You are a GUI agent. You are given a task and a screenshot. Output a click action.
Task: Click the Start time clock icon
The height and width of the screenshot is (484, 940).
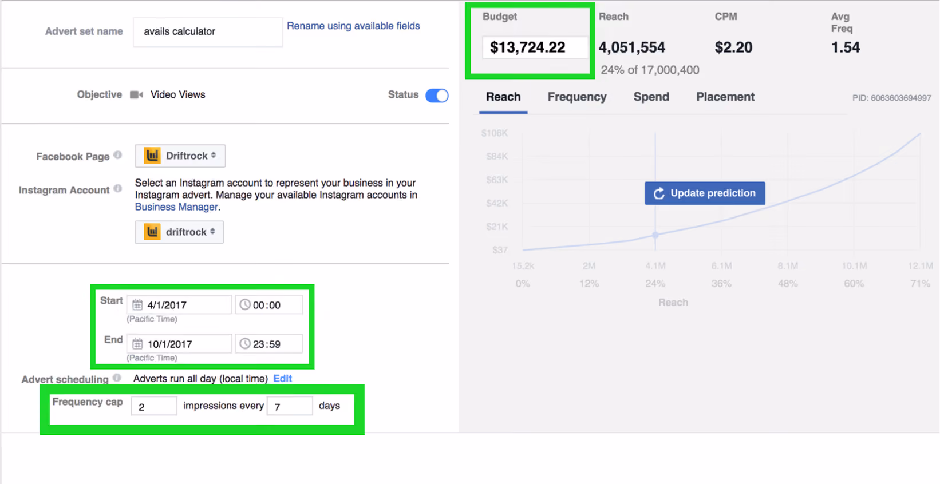245,304
